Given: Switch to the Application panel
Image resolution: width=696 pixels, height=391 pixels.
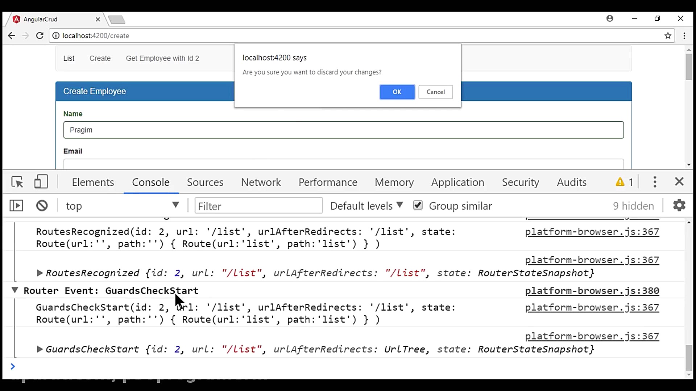Looking at the screenshot, I should tap(457, 182).
